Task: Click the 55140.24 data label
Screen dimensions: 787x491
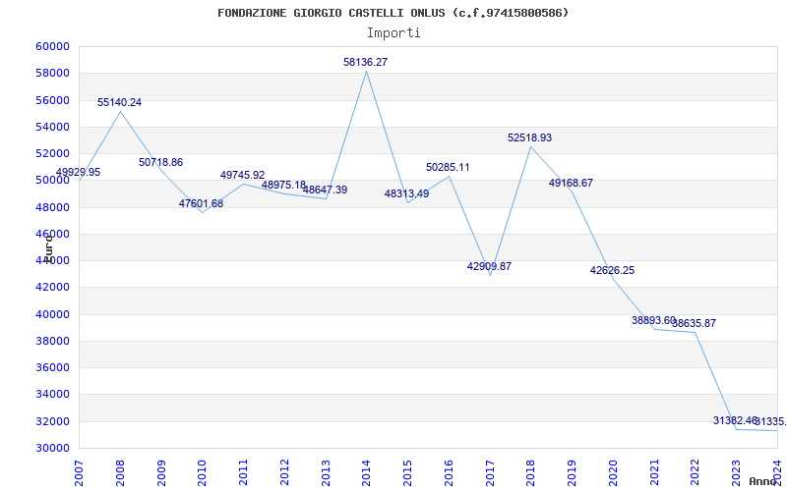Action: tap(119, 103)
